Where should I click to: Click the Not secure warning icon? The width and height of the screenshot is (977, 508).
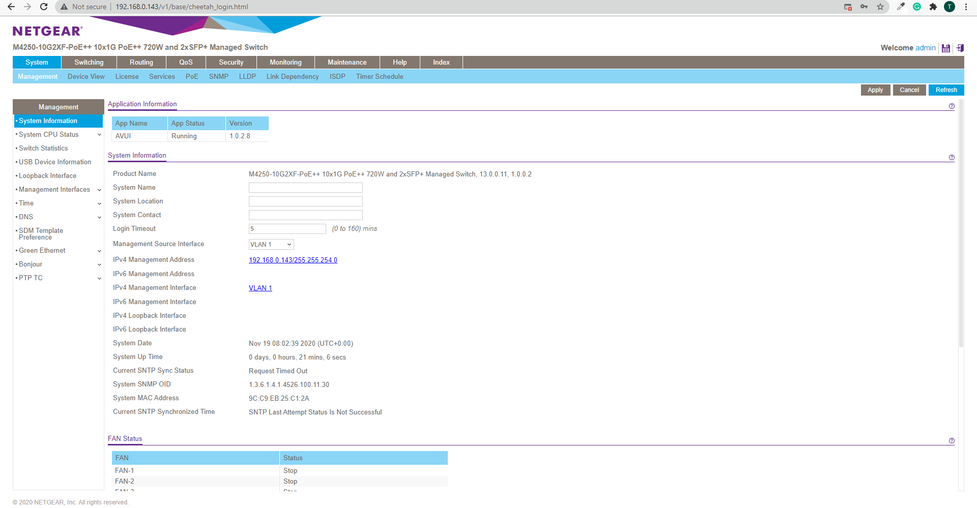64,7
